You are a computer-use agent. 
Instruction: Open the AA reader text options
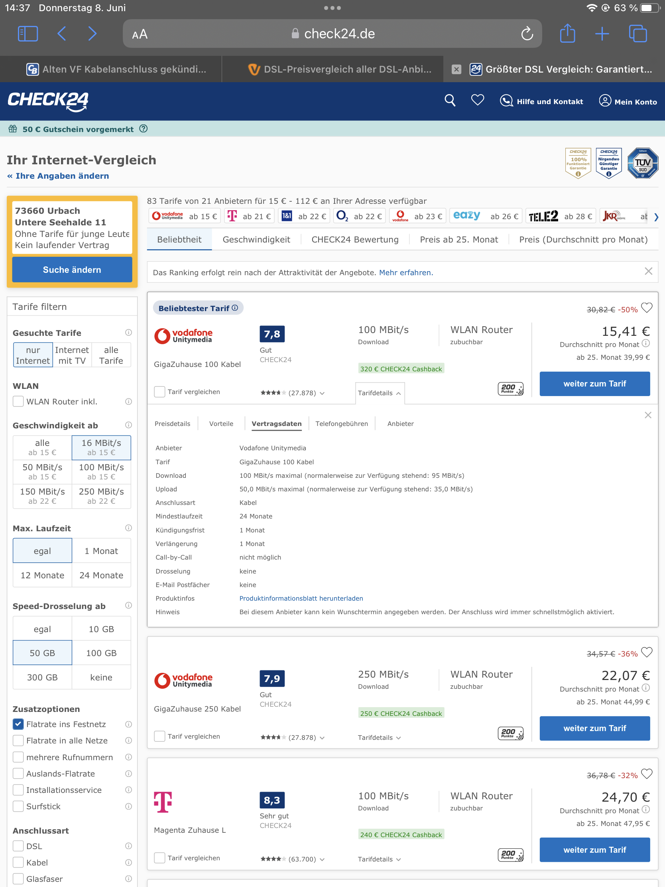[x=140, y=34]
